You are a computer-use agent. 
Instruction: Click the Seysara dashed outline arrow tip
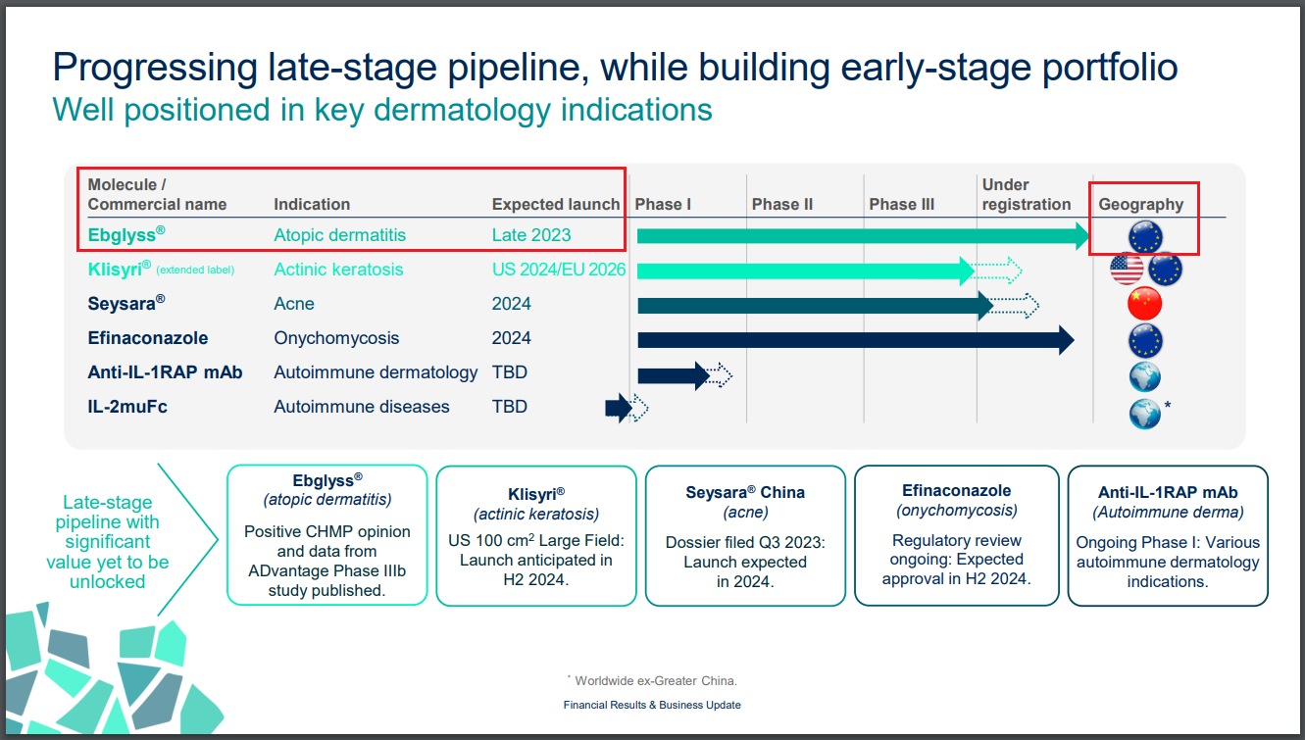pyautogui.click(x=1018, y=306)
